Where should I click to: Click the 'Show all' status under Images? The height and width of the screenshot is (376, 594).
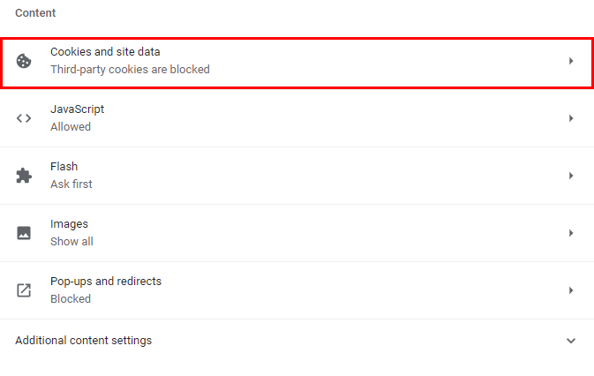click(71, 241)
